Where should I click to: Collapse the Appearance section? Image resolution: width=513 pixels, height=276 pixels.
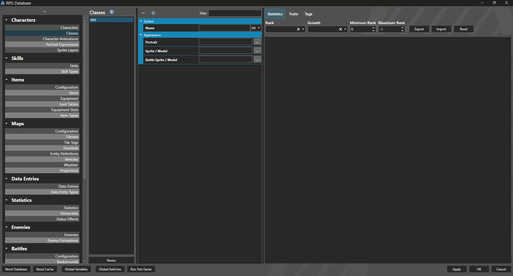coord(141,35)
